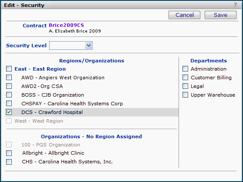Enable the Administration department checkbox
The image size is (243, 182).
click(185, 69)
